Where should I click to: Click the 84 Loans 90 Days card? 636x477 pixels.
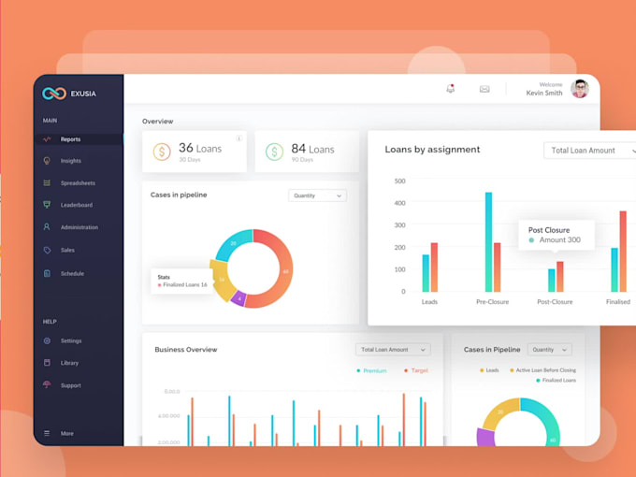pyautogui.click(x=307, y=152)
